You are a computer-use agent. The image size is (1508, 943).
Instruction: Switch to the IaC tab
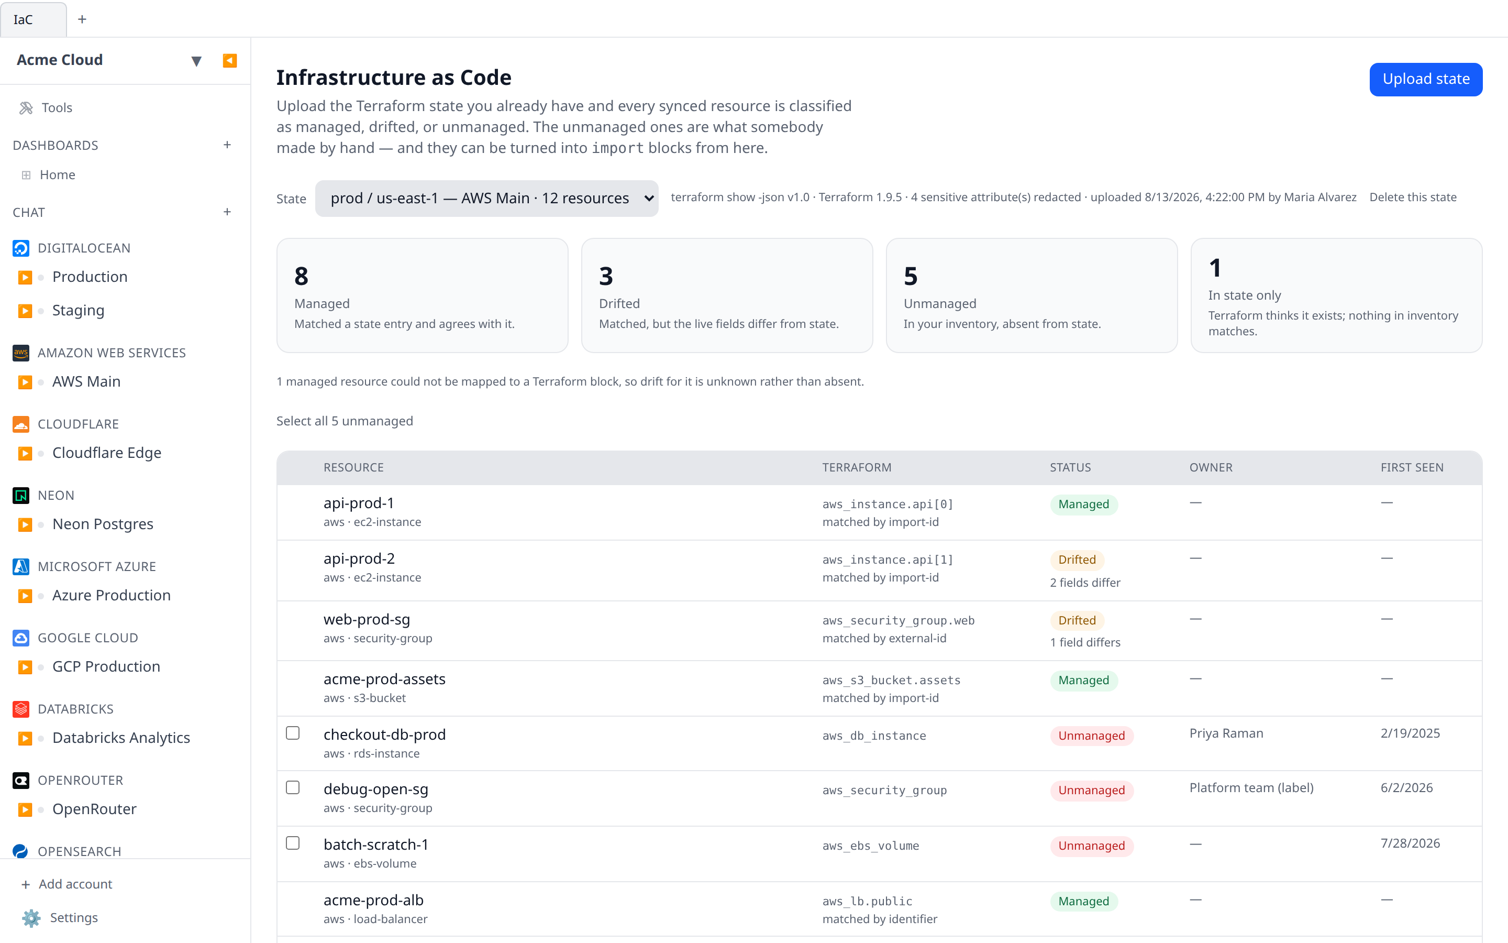tap(33, 19)
